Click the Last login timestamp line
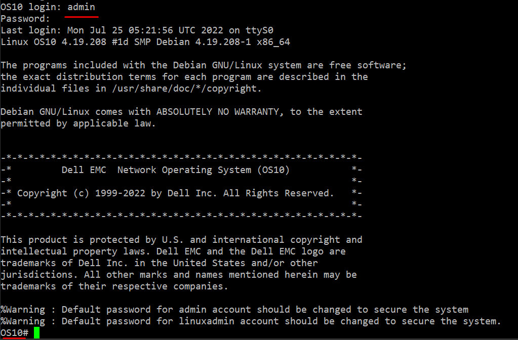518x340 pixels. tap(137, 30)
